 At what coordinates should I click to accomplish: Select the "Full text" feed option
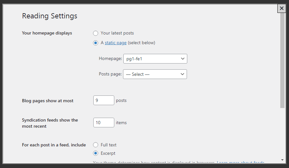point(96,145)
